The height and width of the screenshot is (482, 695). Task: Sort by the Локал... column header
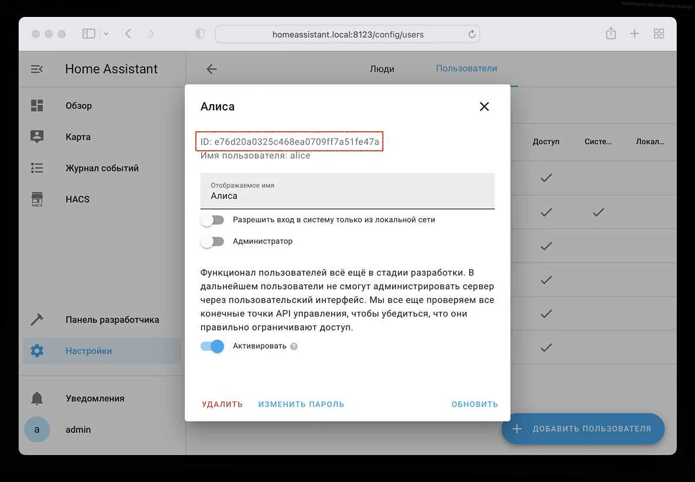point(650,142)
